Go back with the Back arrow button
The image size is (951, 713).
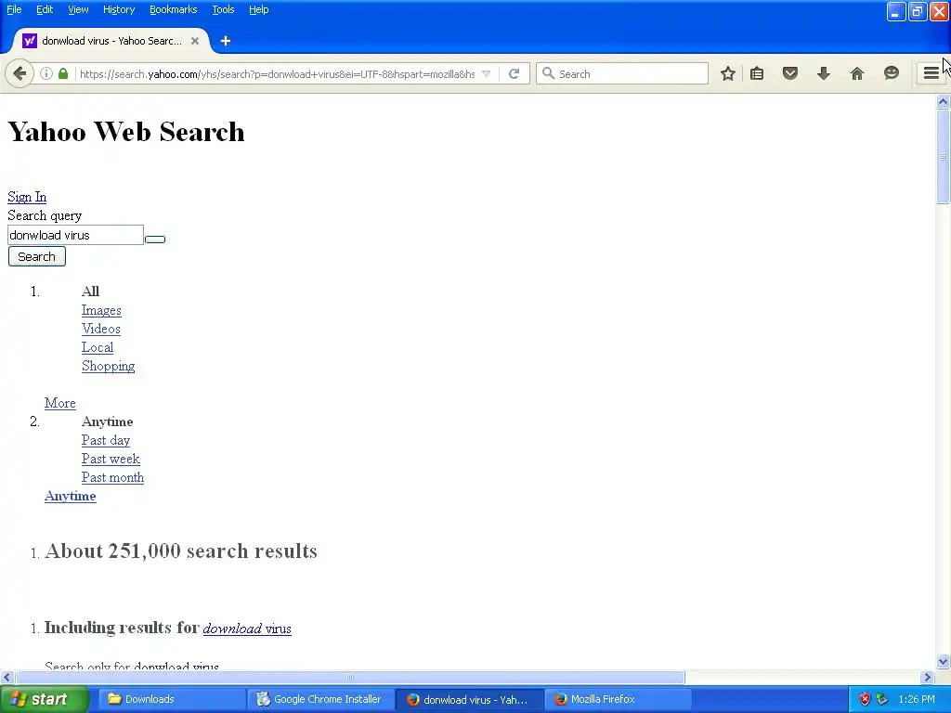pyautogui.click(x=20, y=74)
